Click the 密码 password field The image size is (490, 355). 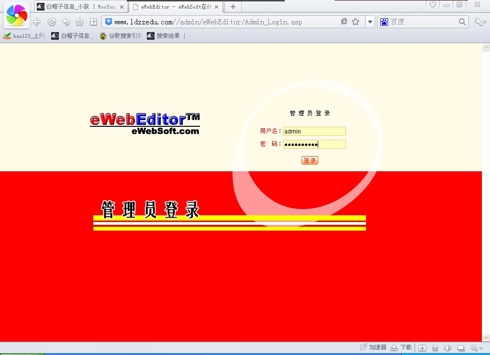pos(314,144)
